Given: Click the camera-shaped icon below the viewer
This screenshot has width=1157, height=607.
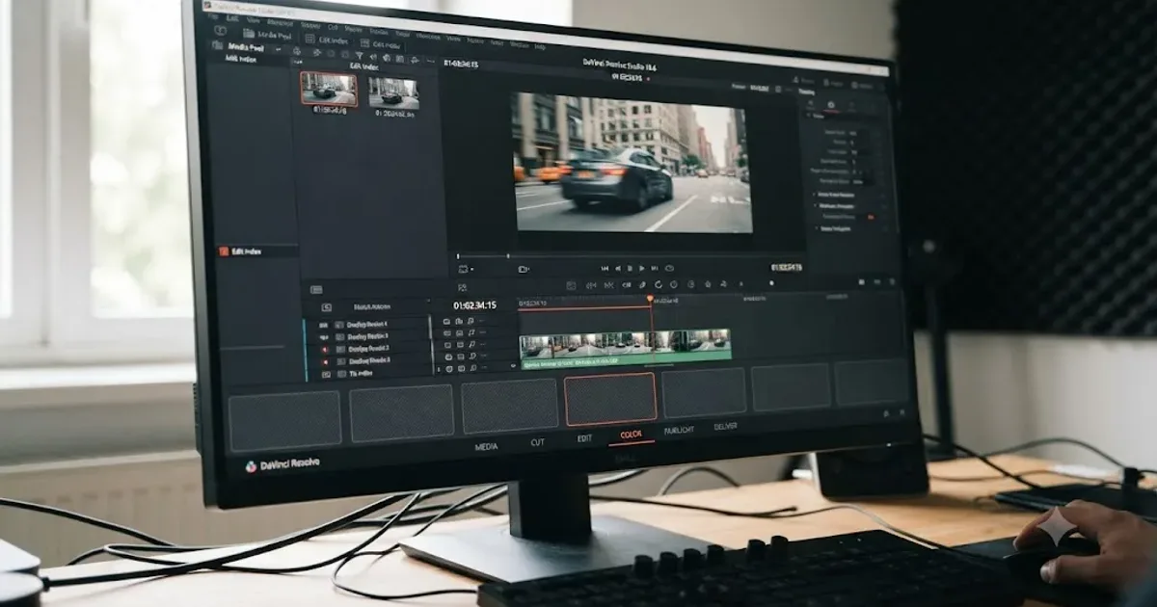Looking at the screenshot, I should pyautogui.click(x=524, y=269).
